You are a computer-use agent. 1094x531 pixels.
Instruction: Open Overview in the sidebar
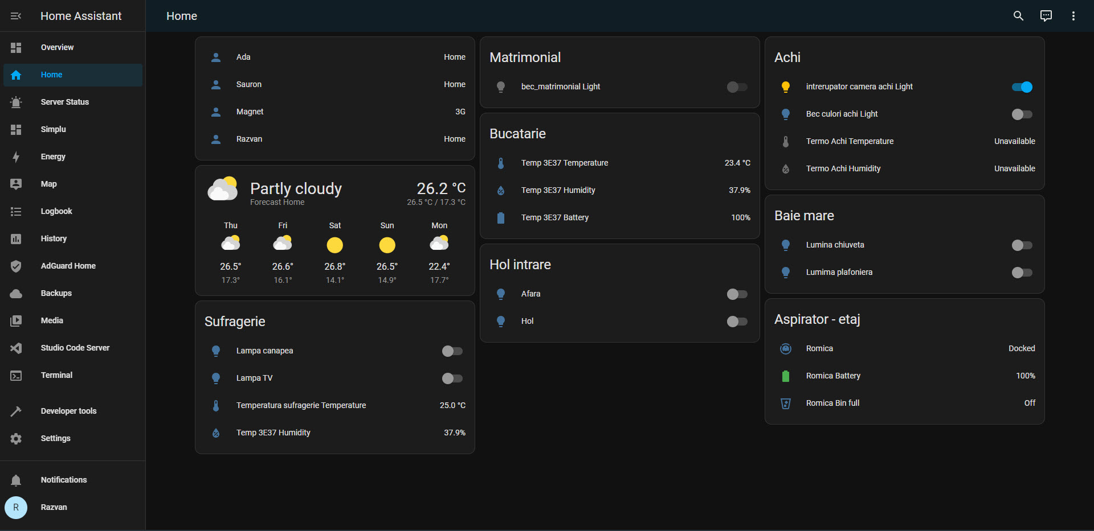(73, 48)
